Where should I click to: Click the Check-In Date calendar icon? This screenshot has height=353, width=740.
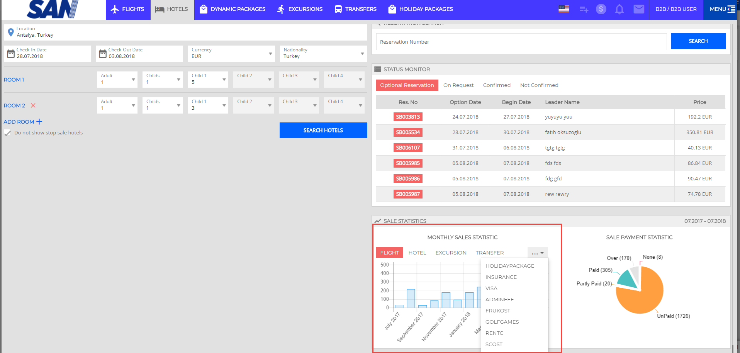11,54
